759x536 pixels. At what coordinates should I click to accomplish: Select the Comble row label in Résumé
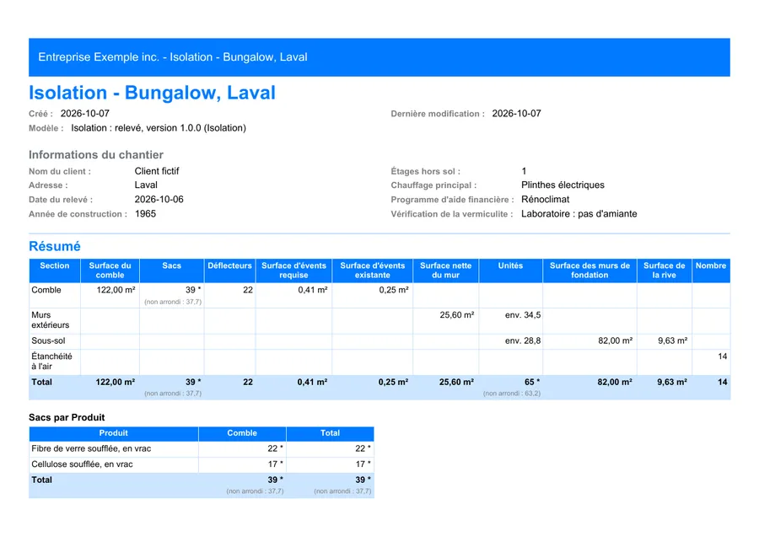point(46,290)
